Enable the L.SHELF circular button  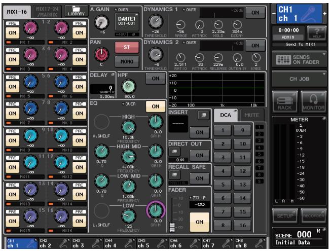101,211
